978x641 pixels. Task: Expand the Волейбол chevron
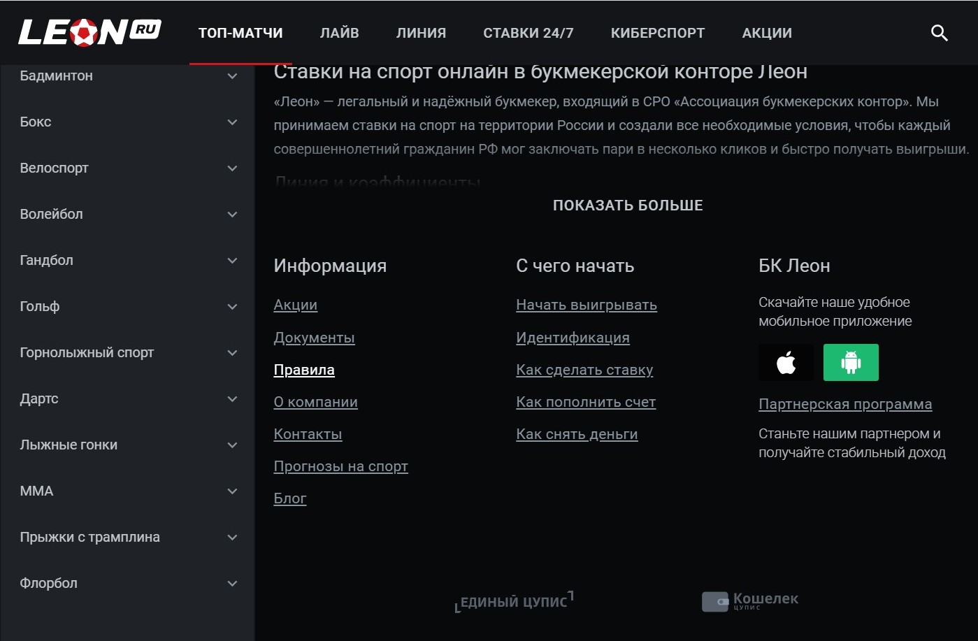[233, 215]
